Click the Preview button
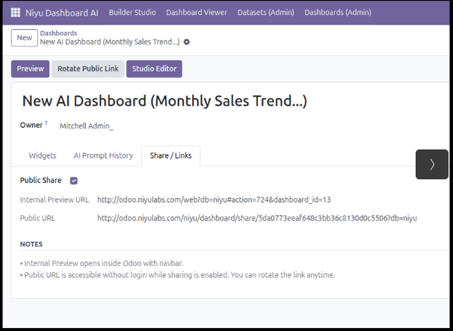Image resolution: width=453 pixels, height=331 pixels. 30,69
